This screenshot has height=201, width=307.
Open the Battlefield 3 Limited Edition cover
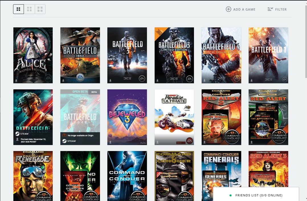click(174, 55)
